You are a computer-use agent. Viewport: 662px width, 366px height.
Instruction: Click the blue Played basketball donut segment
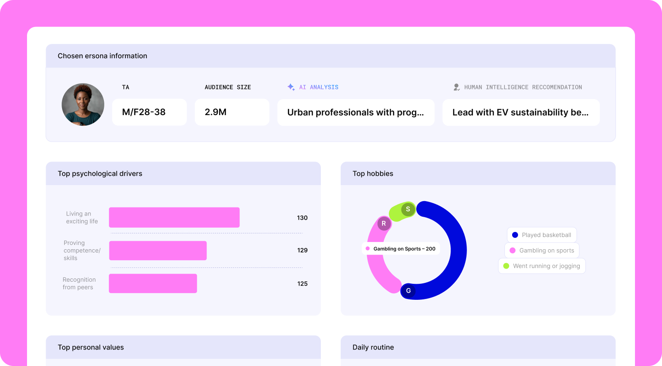click(459, 250)
